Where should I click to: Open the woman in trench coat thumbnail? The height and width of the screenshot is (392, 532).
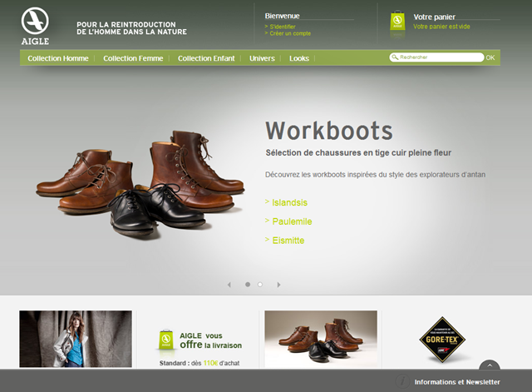coord(76,339)
